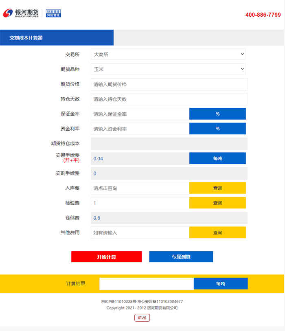Screen dimensions: 285x331
Task: Click the 保证金率 input field
Action: (140, 114)
